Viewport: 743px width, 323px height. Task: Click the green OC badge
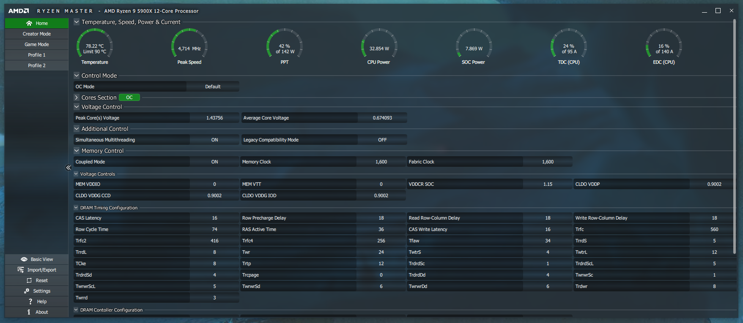[129, 98]
